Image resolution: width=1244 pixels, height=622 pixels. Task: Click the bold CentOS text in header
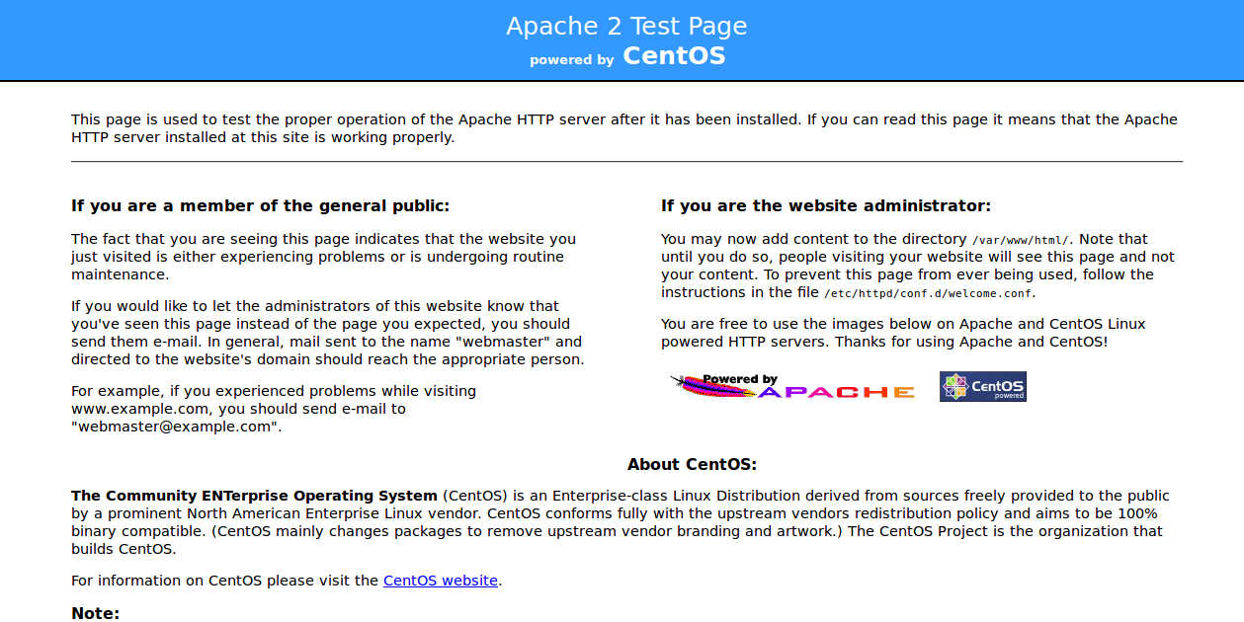pyautogui.click(x=674, y=56)
